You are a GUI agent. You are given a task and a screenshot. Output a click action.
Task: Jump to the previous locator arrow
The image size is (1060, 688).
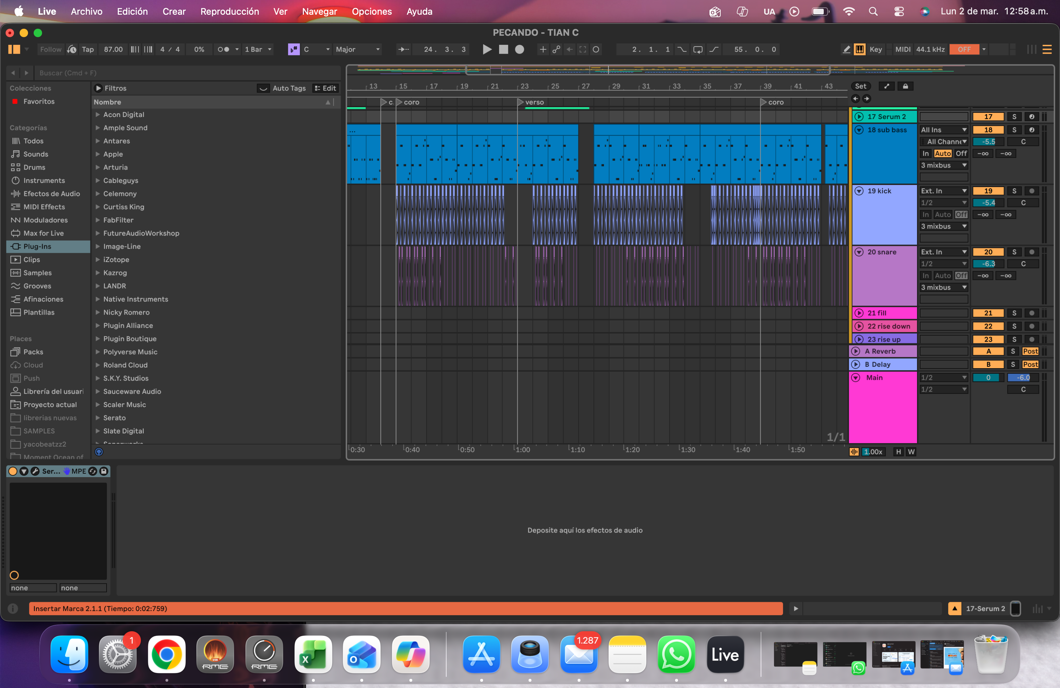(x=856, y=99)
